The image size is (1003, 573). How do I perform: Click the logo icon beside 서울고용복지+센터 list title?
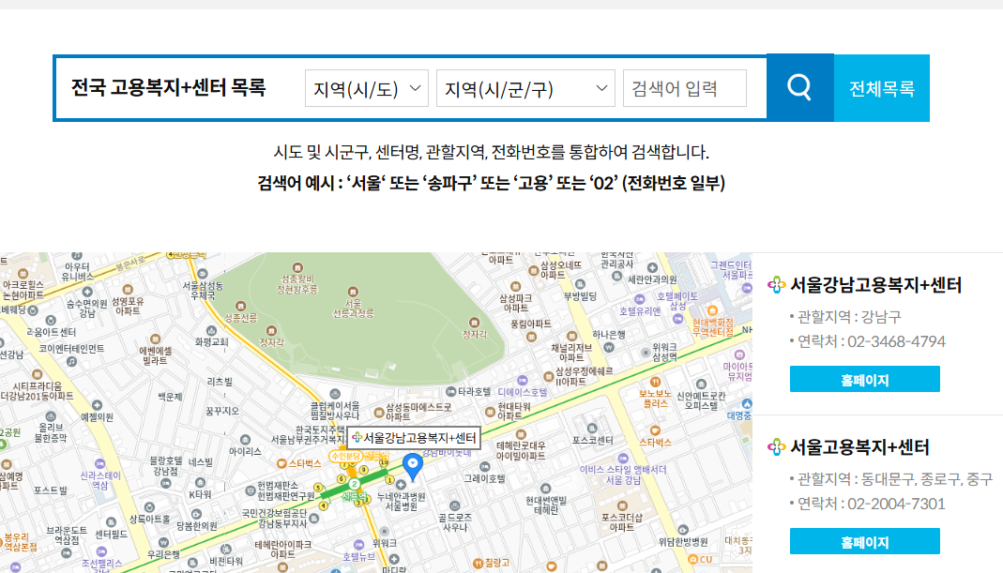(x=777, y=447)
